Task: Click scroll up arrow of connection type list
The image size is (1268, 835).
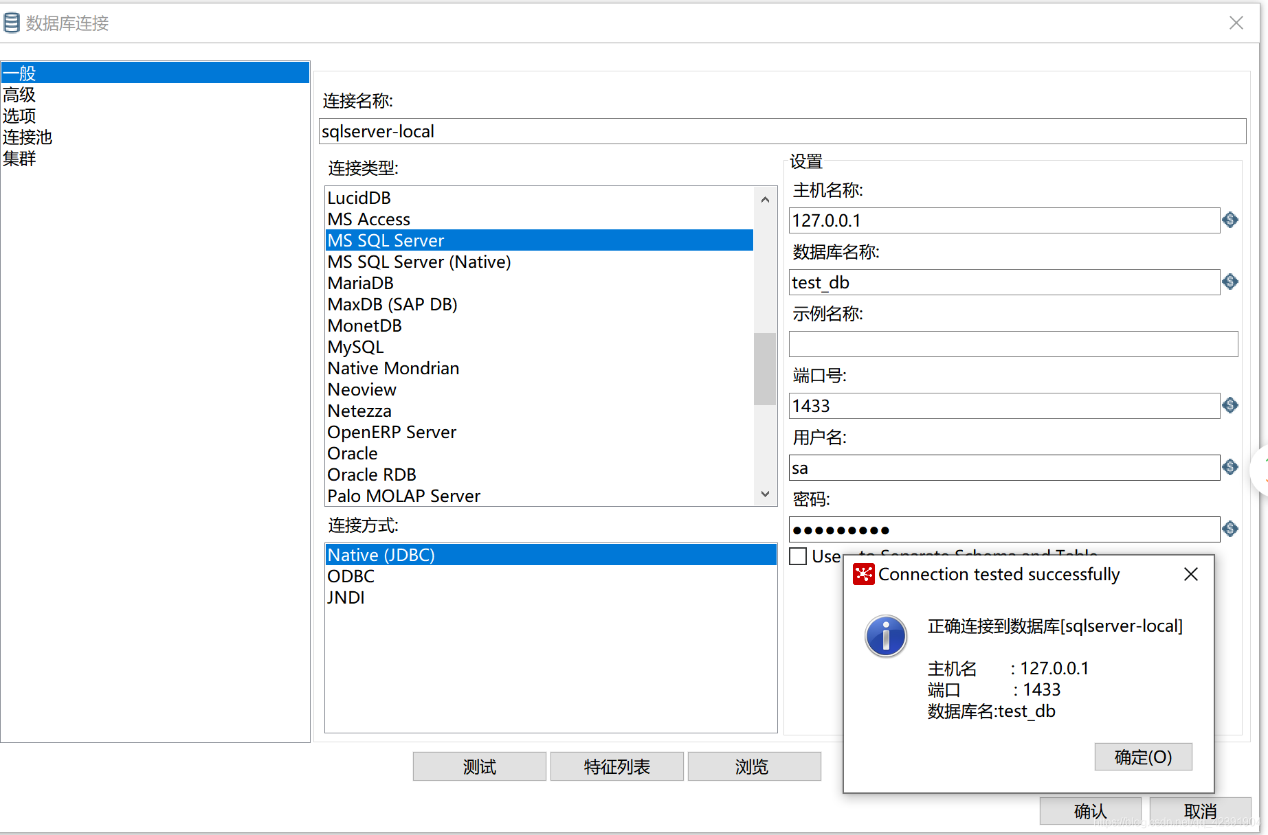Action: [765, 199]
